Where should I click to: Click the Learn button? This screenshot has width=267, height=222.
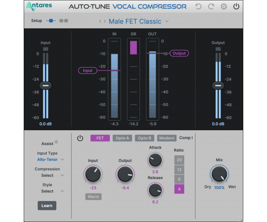pyautogui.click(x=47, y=205)
